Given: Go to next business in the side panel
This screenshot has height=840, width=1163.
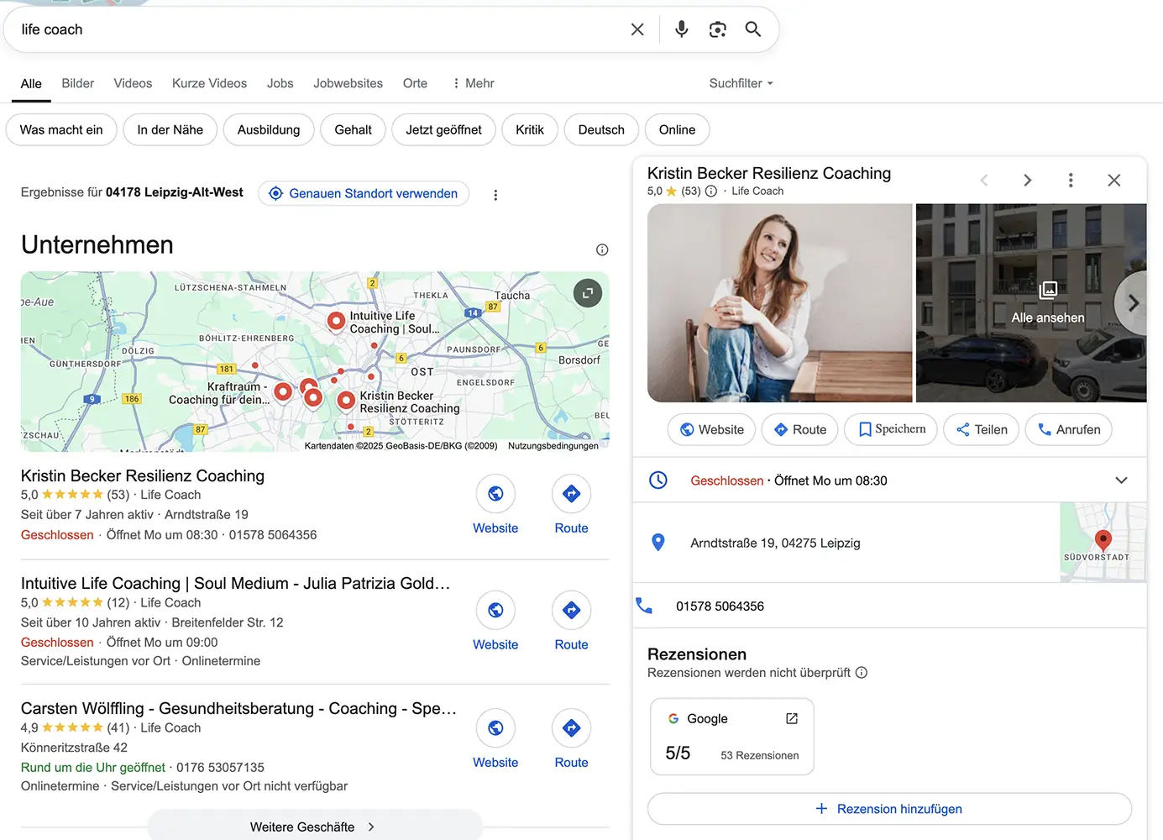Looking at the screenshot, I should pos(1027,181).
